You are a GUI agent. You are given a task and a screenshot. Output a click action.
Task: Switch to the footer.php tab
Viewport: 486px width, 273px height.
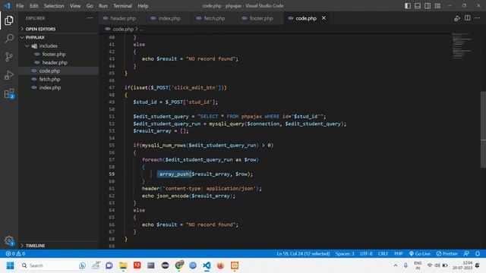pos(258,18)
